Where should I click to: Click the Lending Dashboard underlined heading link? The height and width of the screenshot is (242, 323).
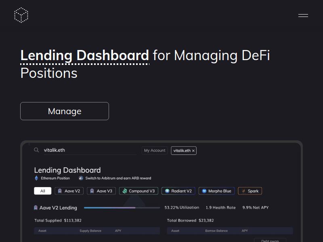[x=84, y=55]
